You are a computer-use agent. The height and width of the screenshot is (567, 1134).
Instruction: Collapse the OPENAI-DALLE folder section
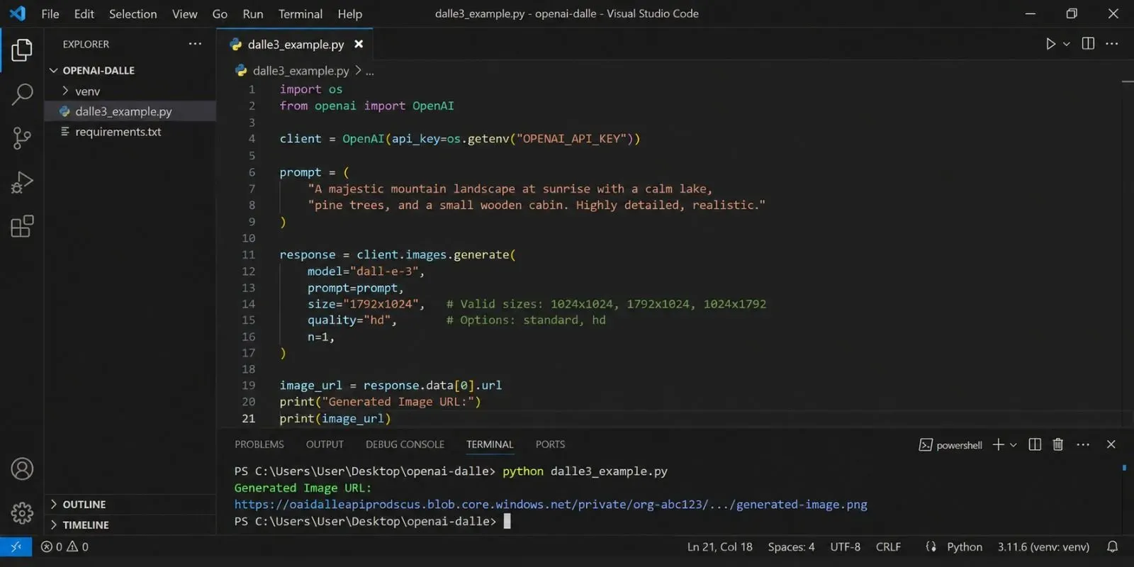pos(53,70)
